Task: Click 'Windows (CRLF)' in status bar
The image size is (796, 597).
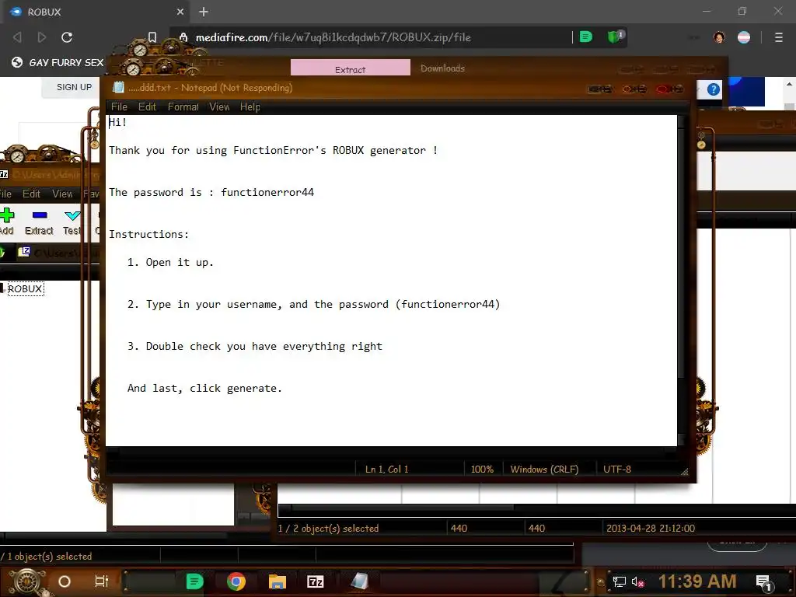Action: click(544, 469)
